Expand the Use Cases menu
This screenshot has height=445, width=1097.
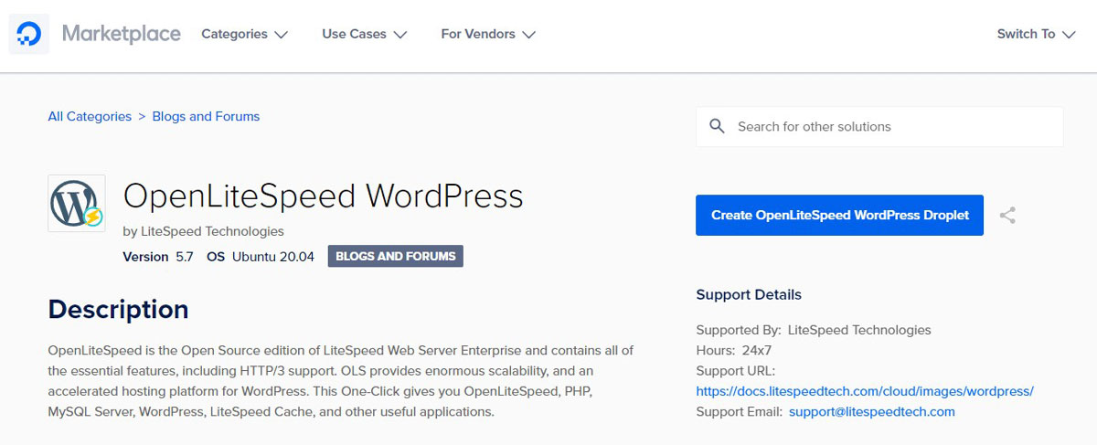click(x=364, y=34)
